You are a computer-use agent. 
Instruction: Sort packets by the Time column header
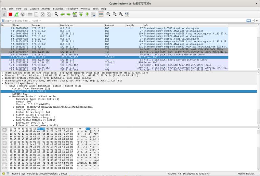point(22,25)
